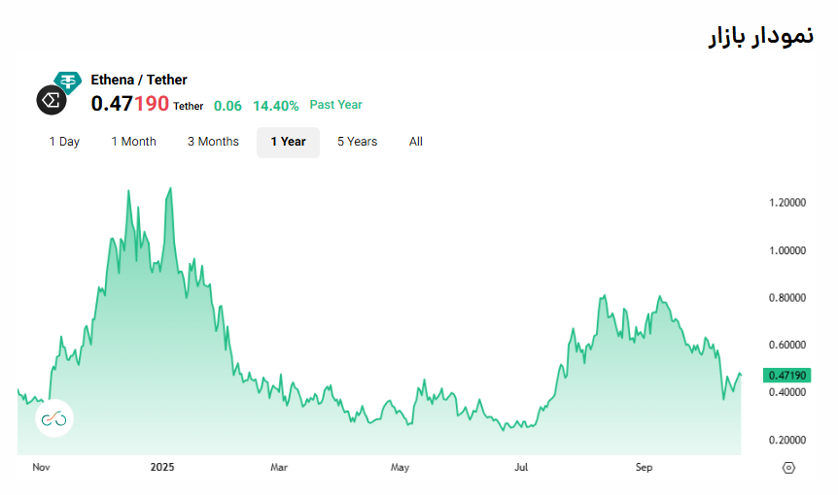Click the Past Year label

335,105
